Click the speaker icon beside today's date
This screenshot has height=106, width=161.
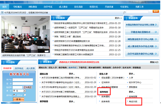tap(3, 12)
